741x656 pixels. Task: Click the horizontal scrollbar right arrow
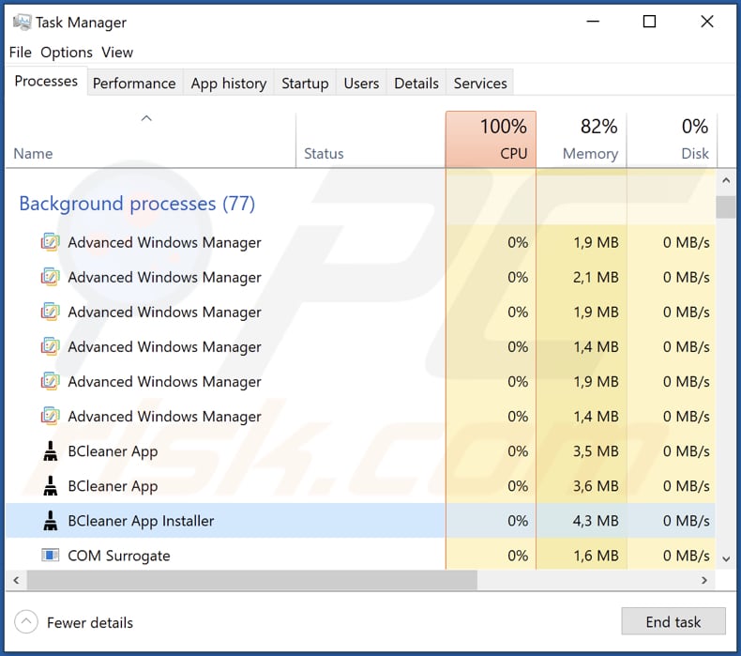[704, 580]
